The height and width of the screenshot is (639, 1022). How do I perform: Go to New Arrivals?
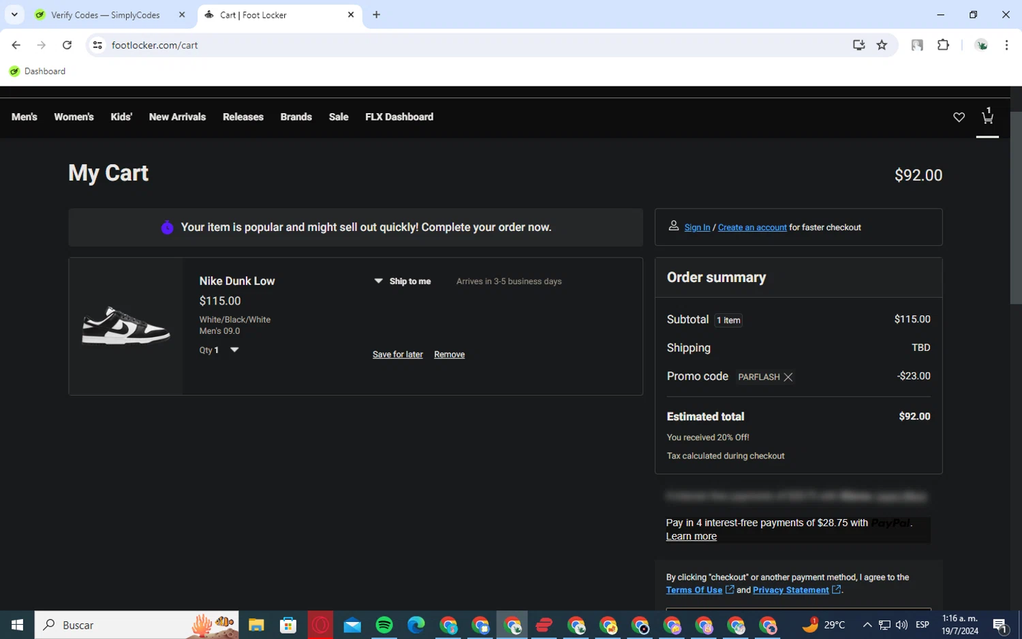(x=177, y=117)
